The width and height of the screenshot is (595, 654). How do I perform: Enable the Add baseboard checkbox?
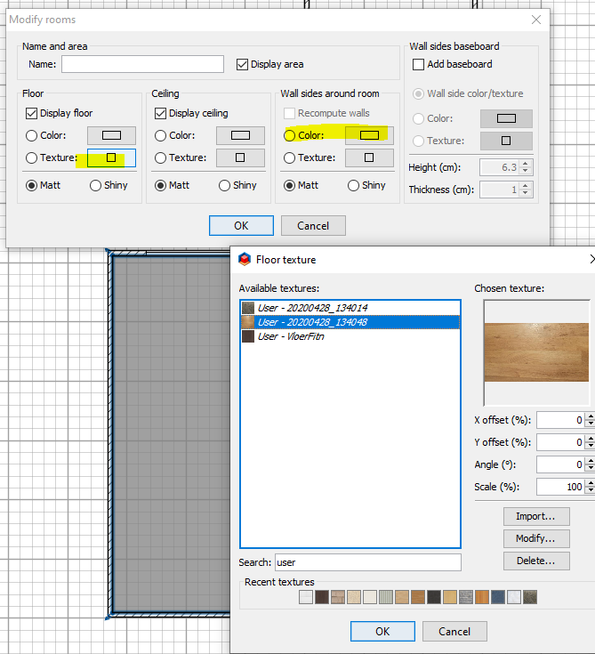click(418, 64)
